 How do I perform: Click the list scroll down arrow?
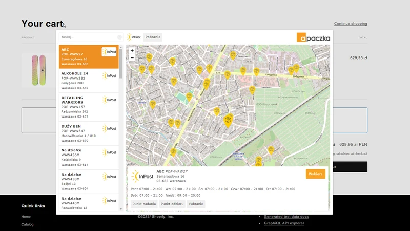point(121,209)
